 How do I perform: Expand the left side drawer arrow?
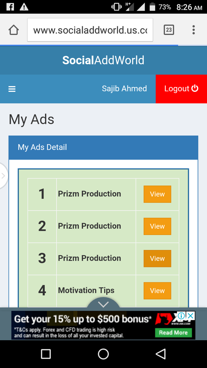point(3,176)
